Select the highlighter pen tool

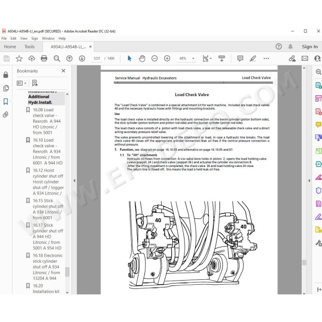pyautogui.click(x=253, y=58)
